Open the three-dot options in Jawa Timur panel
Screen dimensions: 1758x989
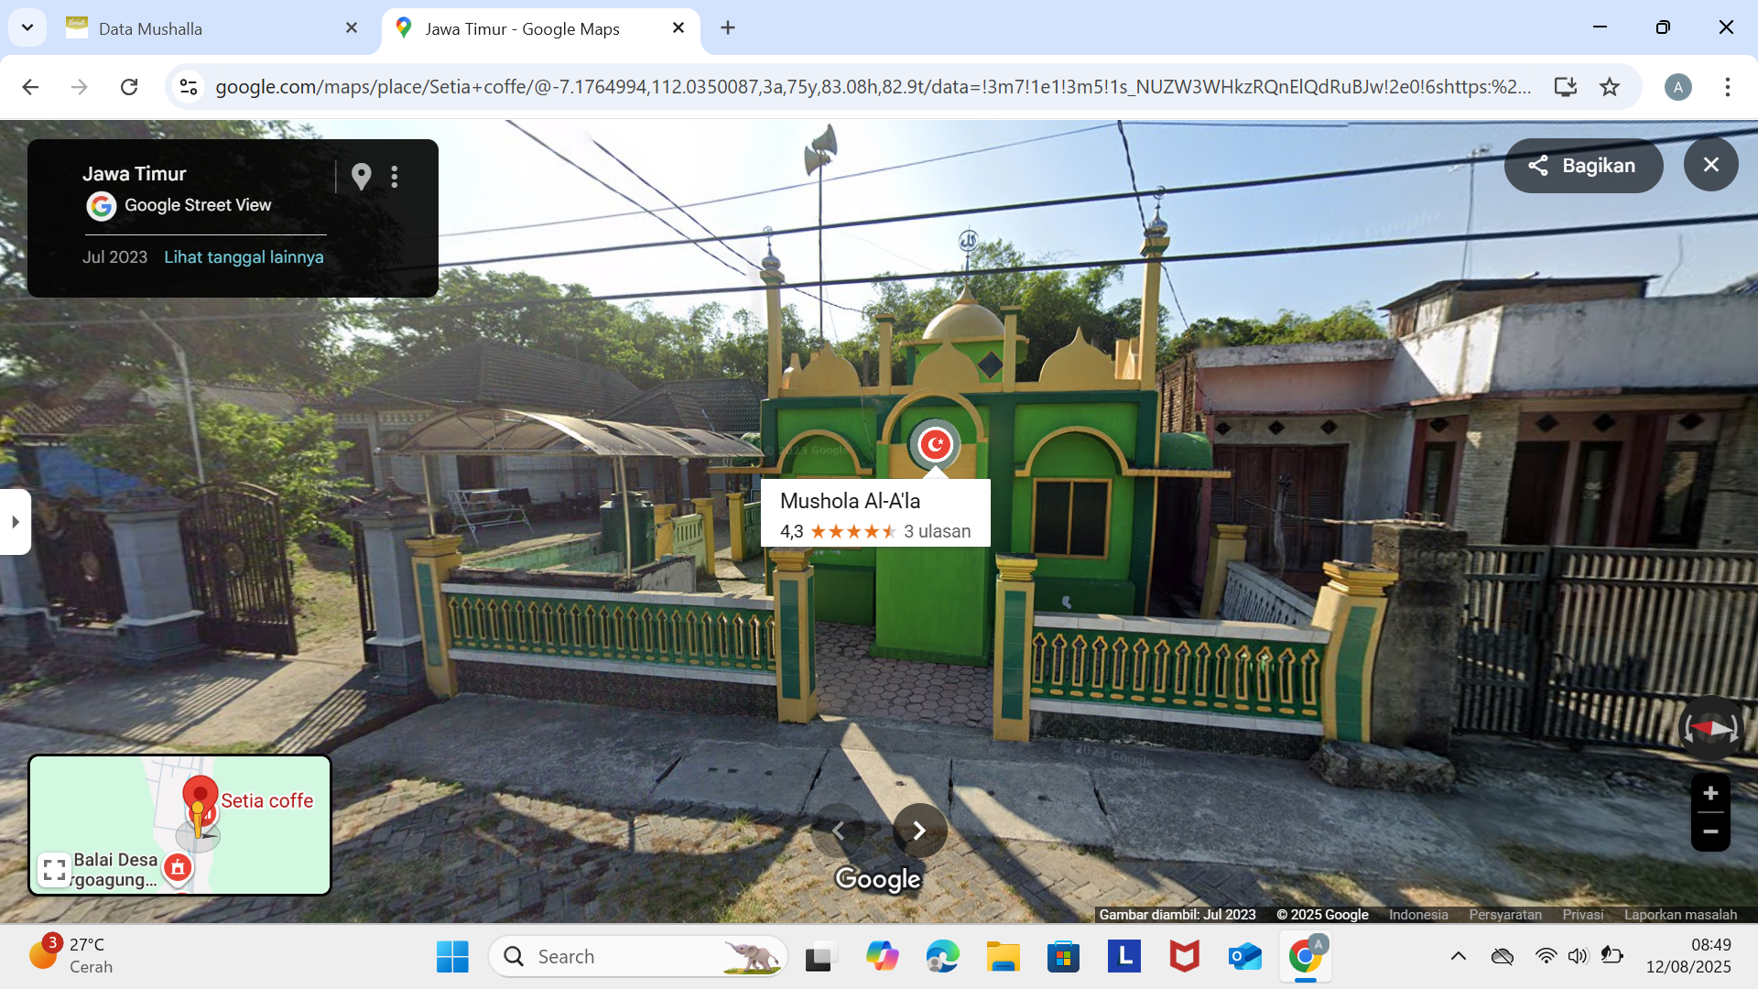click(395, 177)
